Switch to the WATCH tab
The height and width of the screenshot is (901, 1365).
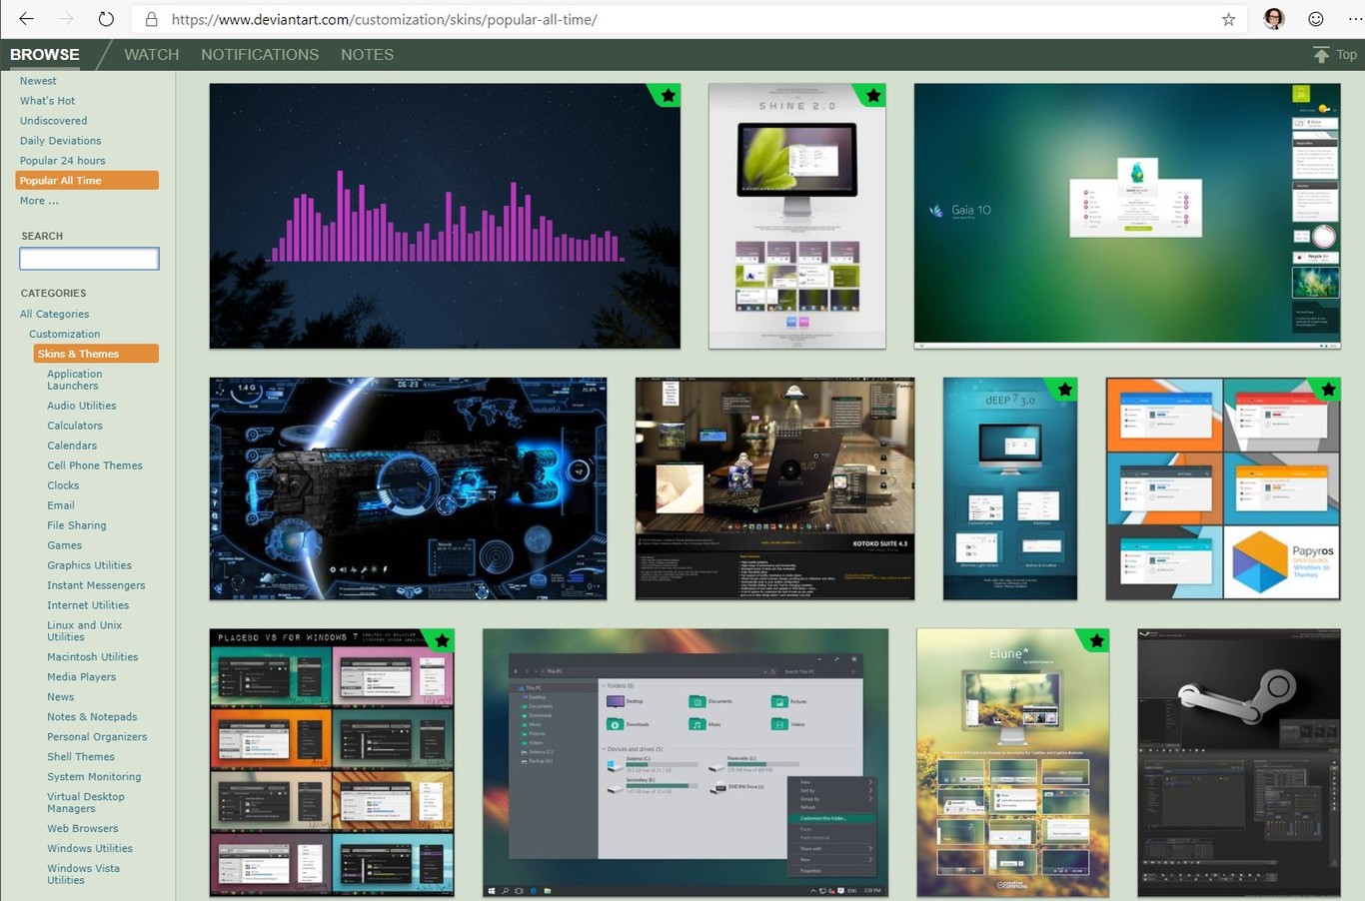click(151, 55)
